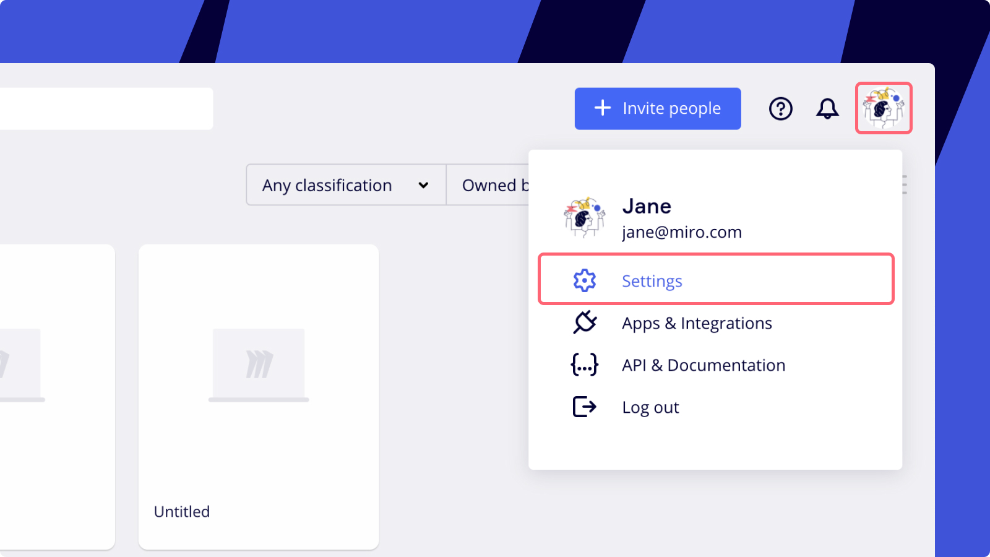Image resolution: width=990 pixels, height=557 pixels.
Task: Click into the search field
Action: (x=105, y=109)
